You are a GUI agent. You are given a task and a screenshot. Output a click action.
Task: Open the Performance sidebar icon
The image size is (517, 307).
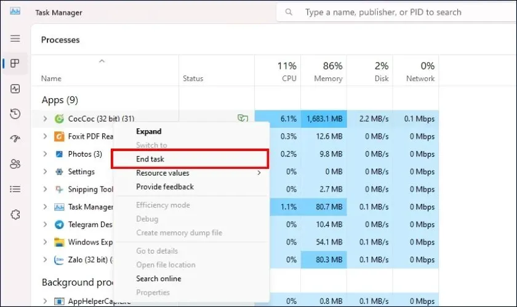pyautogui.click(x=15, y=88)
